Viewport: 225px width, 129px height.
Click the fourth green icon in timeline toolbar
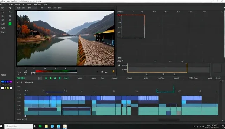tap(60, 78)
